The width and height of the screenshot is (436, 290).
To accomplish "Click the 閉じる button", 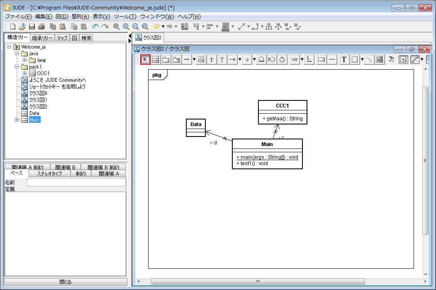I will pos(66,282).
